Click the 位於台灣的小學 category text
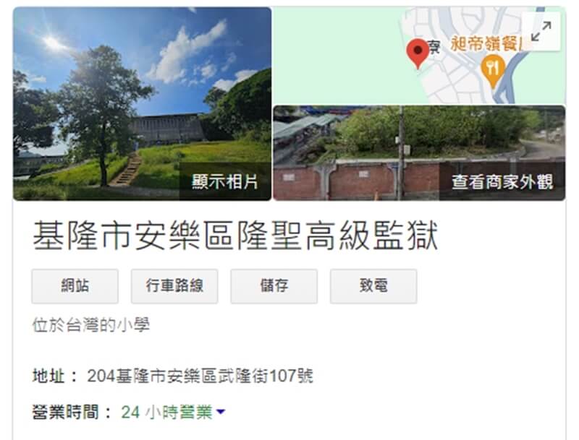 pos(91,324)
